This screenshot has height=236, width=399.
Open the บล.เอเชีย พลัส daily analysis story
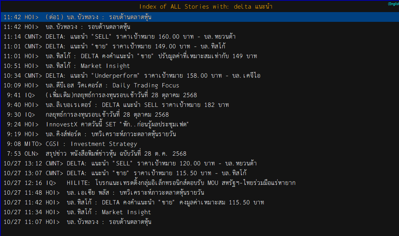135,193
